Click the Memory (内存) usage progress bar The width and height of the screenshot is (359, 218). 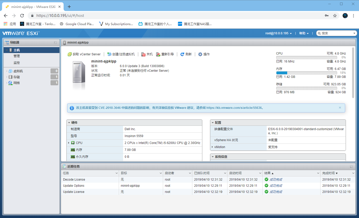click(x=307, y=73)
